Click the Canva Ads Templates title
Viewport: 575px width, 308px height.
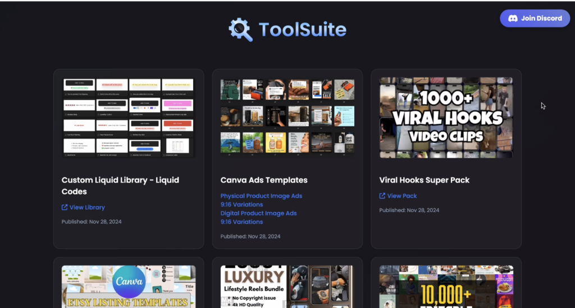click(x=264, y=180)
